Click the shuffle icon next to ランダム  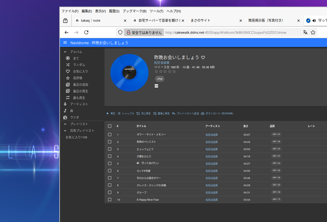[68, 65]
